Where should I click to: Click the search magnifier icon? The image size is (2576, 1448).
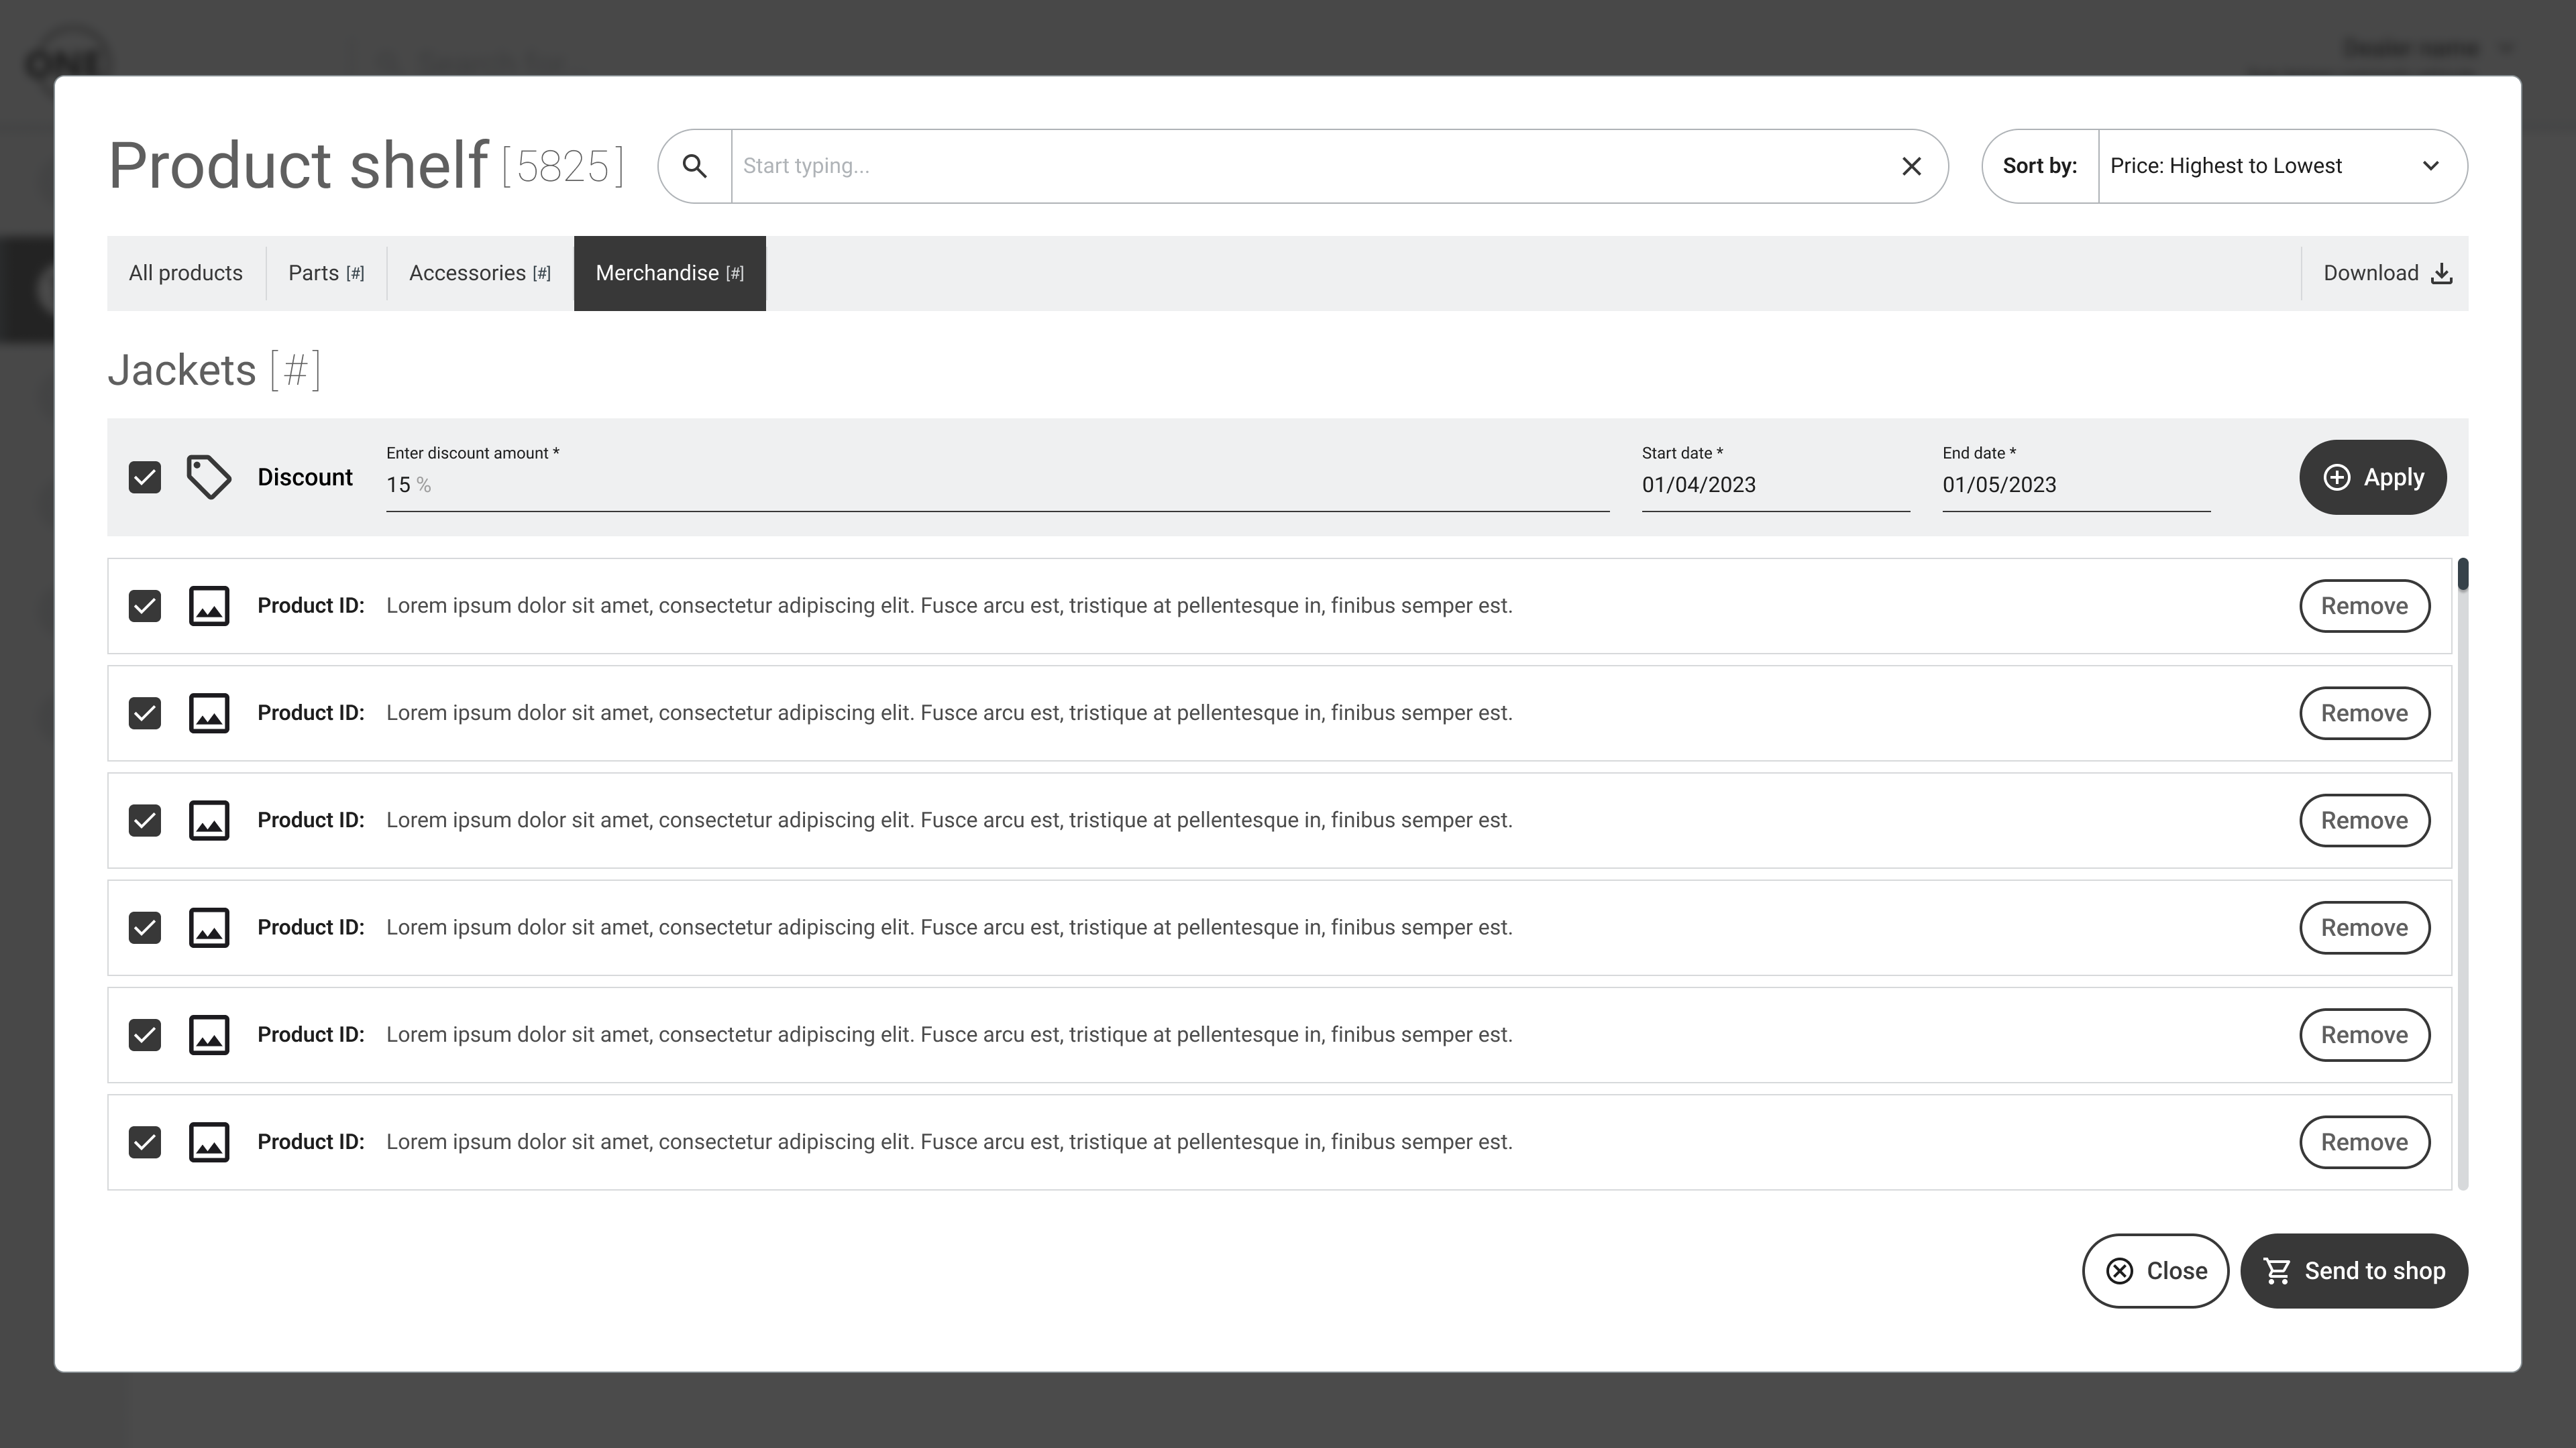point(694,166)
